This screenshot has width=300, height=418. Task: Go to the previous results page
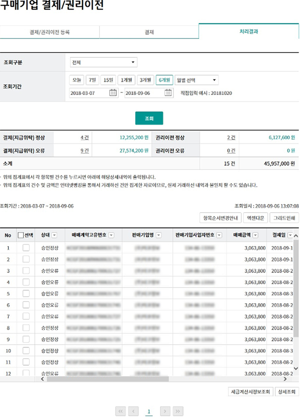coord(133,410)
